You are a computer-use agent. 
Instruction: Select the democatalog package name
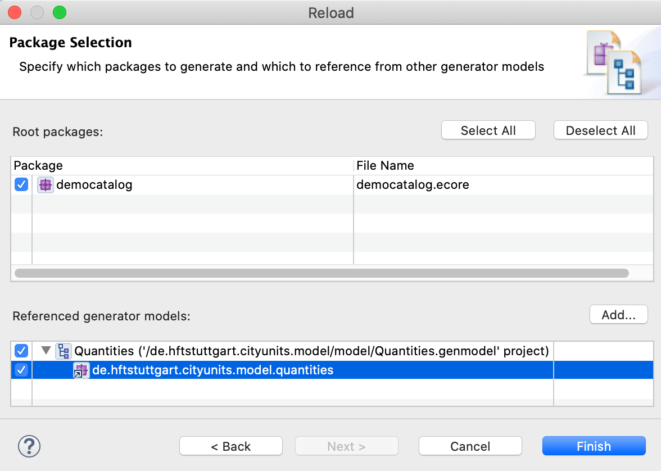[x=94, y=185]
